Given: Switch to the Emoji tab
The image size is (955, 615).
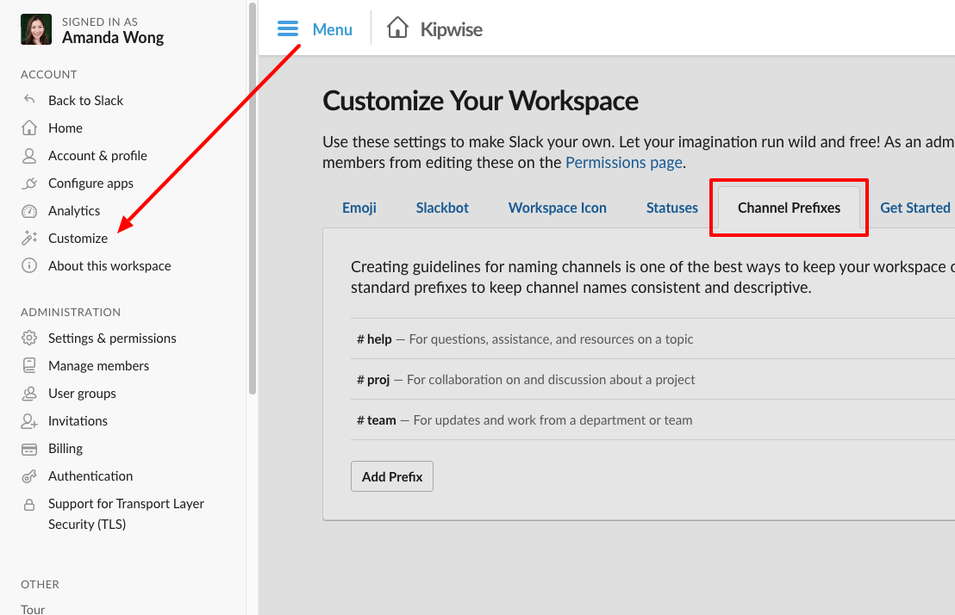Looking at the screenshot, I should coord(359,208).
